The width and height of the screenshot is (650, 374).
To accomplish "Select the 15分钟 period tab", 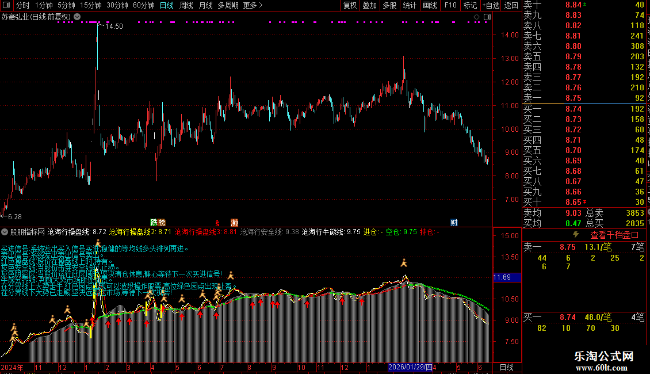I will coord(90,5).
